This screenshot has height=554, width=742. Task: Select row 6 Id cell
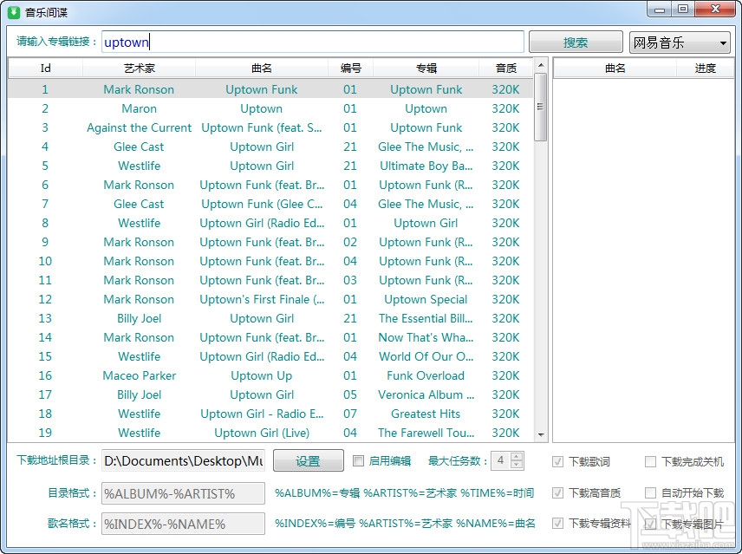click(x=45, y=185)
